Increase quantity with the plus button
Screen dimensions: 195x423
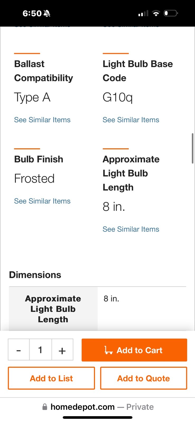pos(62,350)
